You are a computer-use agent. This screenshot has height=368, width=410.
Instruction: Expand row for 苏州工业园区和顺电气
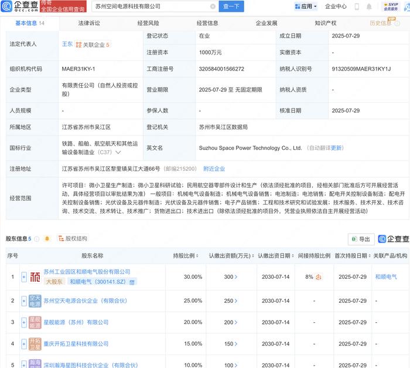pos(24,277)
